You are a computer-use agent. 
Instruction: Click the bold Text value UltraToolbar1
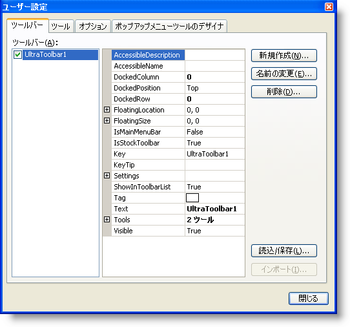point(215,209)
